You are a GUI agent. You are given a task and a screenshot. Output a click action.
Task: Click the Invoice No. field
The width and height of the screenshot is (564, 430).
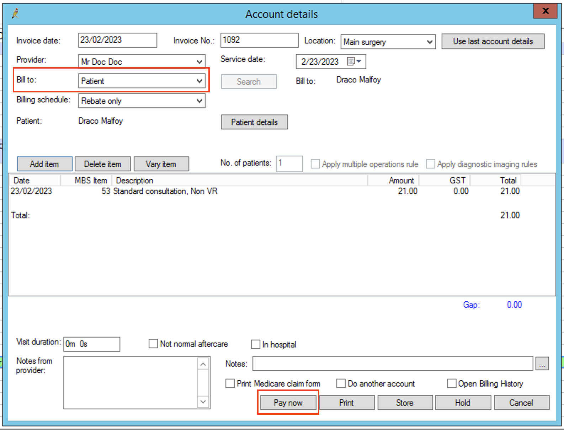[x=259, y=40]
